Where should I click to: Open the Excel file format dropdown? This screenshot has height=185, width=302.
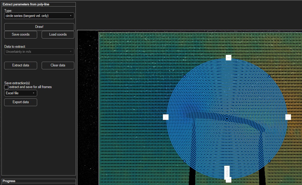click(x=21, y=93)
